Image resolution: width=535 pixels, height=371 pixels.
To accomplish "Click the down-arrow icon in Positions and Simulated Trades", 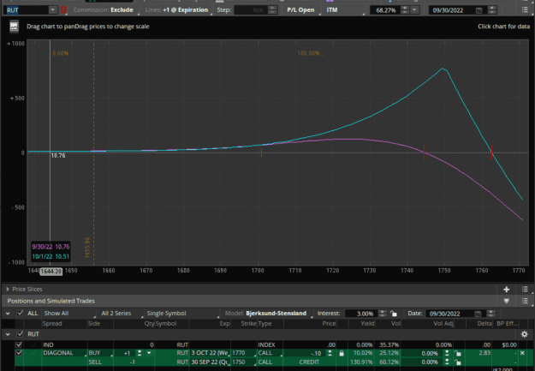I will coord(507,301).
